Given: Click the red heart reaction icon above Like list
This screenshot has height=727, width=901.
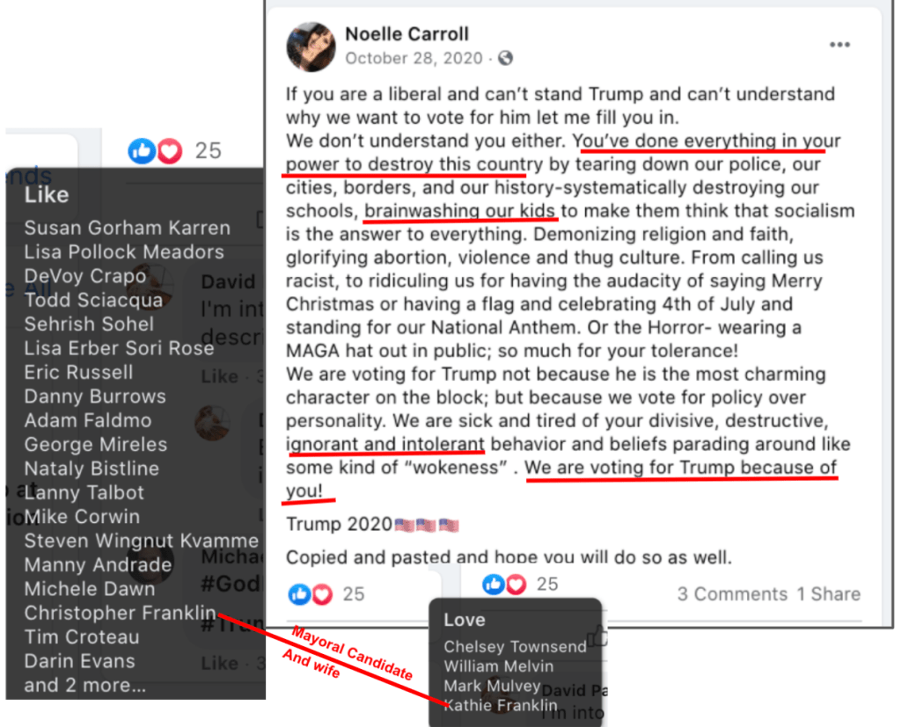Looking at the screenshot, I should pos(170,151).
